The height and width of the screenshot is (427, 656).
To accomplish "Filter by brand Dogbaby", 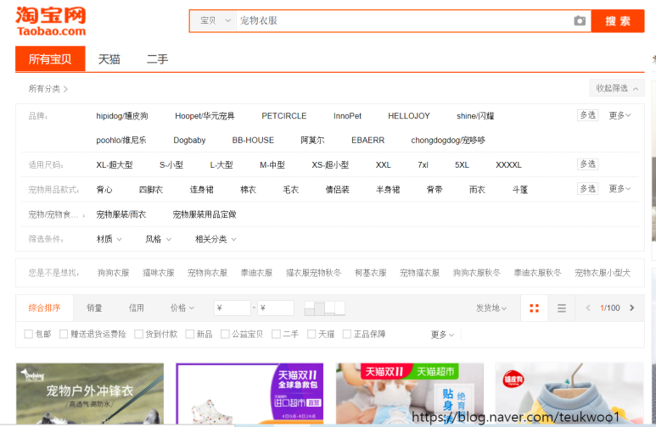I will pos(189,141).
